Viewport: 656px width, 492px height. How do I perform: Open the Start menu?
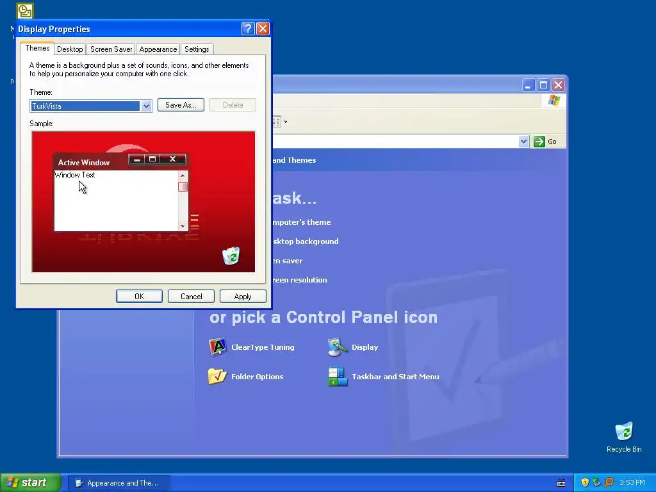(x=30, y=482)
